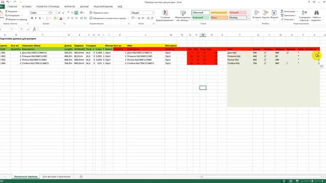Click the increase decimal icon

[x=148, y=18]
